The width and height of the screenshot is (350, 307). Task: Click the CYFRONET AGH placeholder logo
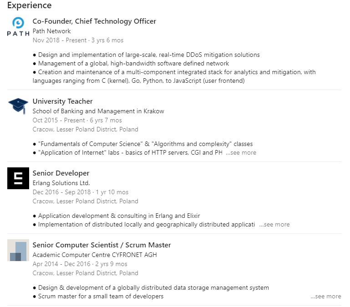pos(18,250)
